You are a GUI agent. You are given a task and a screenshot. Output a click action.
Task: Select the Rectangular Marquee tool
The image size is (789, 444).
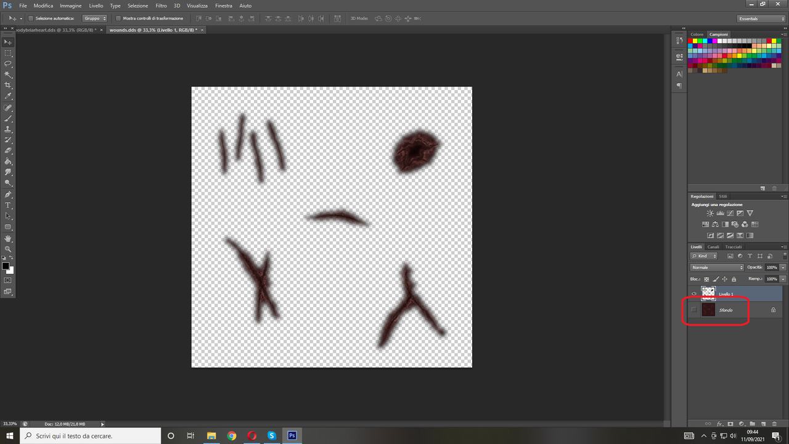point(8,53)
